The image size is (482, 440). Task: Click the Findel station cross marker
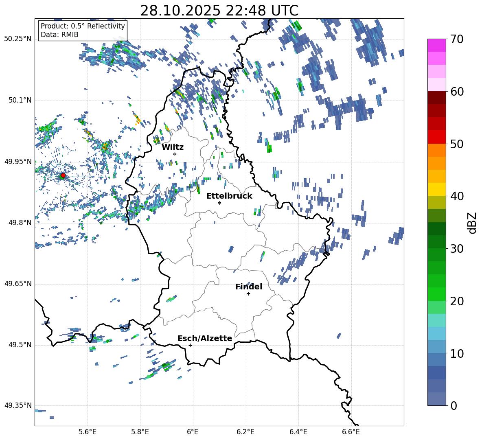tap(248, 294)
